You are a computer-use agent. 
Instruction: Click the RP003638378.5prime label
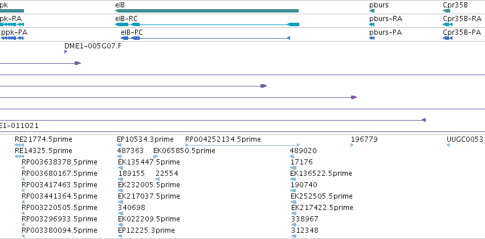pos(59,162)
